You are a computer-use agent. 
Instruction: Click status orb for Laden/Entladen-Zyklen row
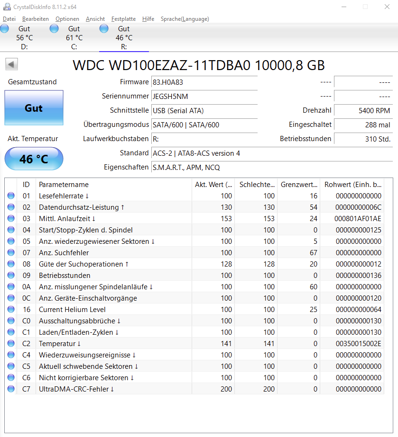click(11, 332)
